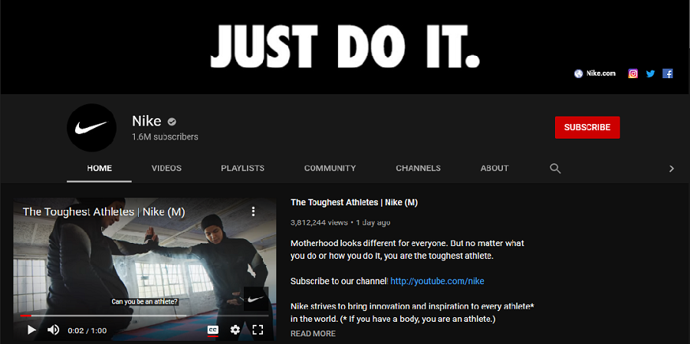Click the Nike channel name

(x=146, y=121)
